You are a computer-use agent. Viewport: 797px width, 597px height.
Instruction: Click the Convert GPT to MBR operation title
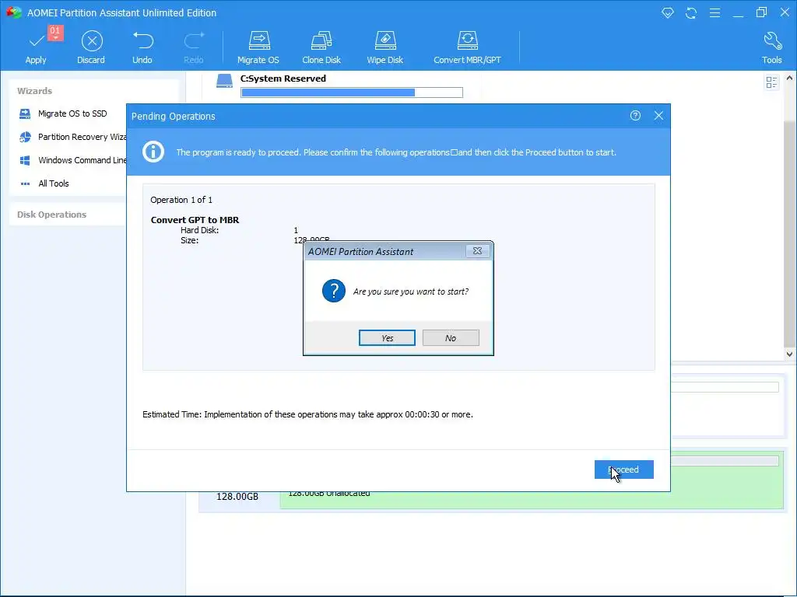195,220
